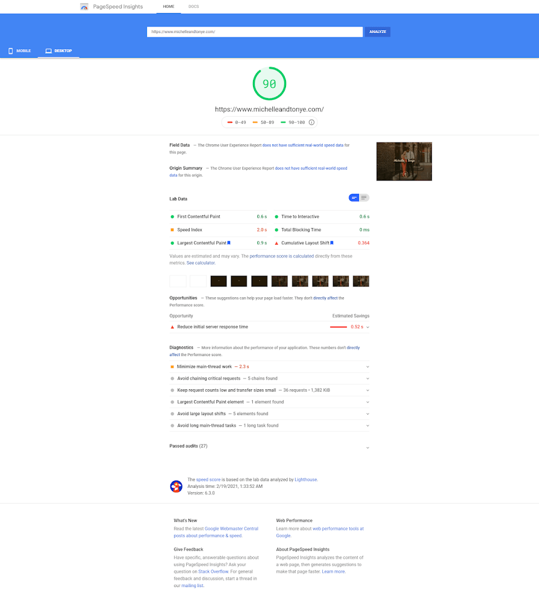Open 'directly affect' link in Opportunities description
Viewport: 539px width, 616px height.
coord(325,298)
